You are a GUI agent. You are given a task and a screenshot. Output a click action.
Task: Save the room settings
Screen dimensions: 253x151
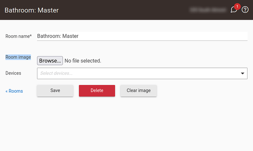click(55, 90)
